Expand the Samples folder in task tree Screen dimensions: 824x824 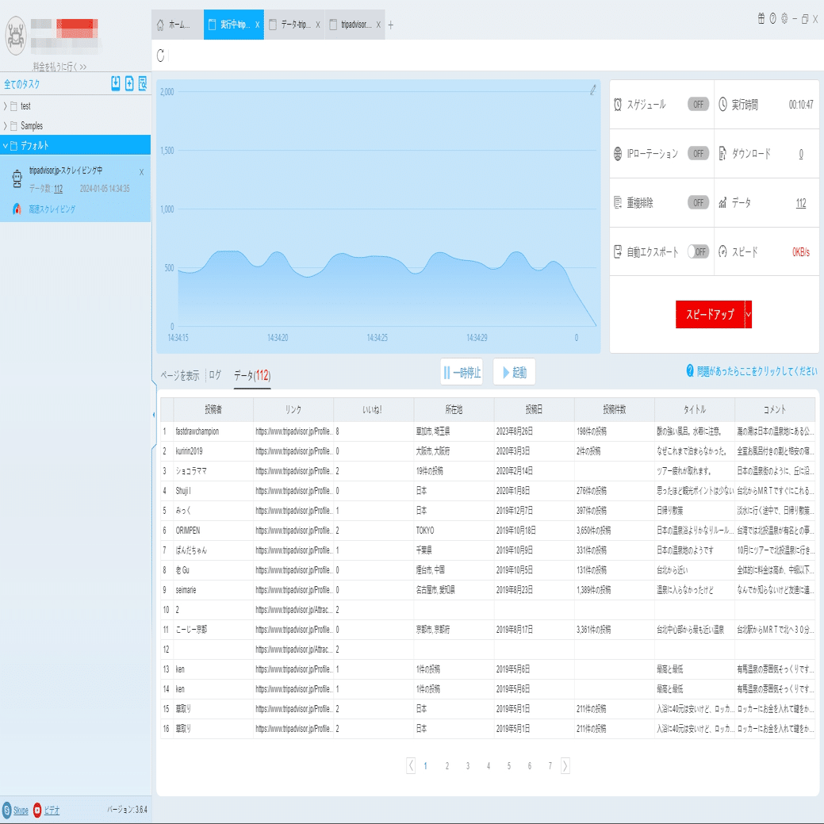coord(6,126)
